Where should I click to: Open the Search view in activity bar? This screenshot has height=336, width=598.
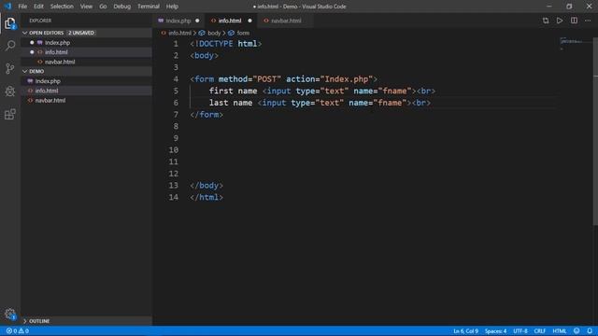10,46
